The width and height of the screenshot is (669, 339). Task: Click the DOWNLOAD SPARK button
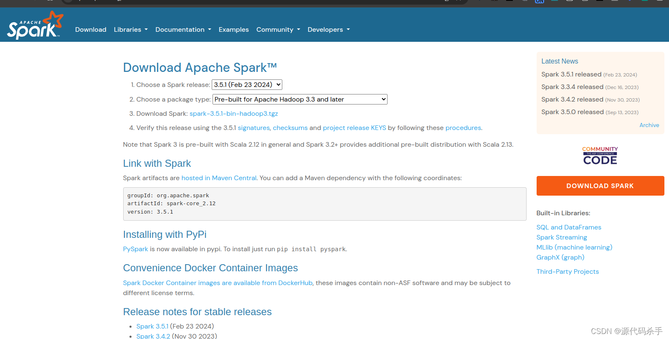tap(600, 186)
